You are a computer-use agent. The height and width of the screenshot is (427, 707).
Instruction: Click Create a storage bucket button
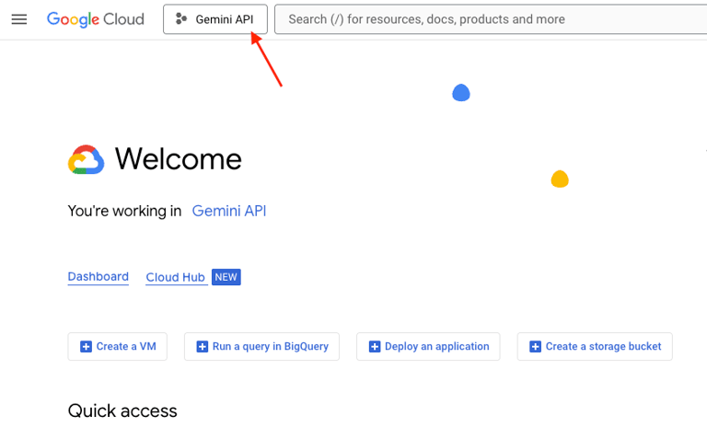coord(595,346)
